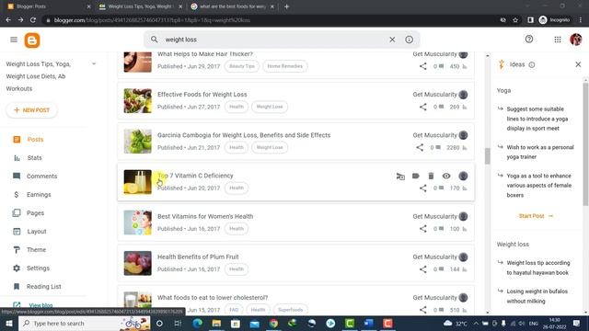This screenshot has width=589, height=331.
Task: Open the Blogger hamburger menu
Action: click(x=14, y=40)
